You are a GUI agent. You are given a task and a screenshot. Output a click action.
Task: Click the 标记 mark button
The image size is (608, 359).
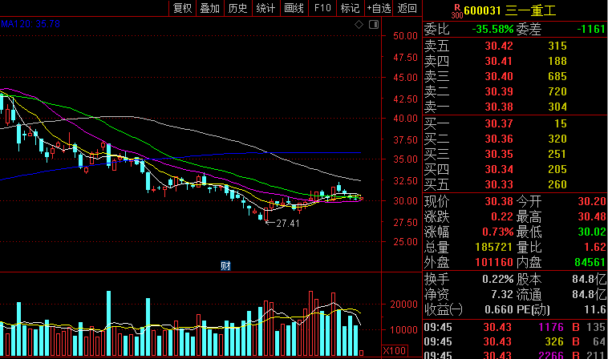point(350,8)
